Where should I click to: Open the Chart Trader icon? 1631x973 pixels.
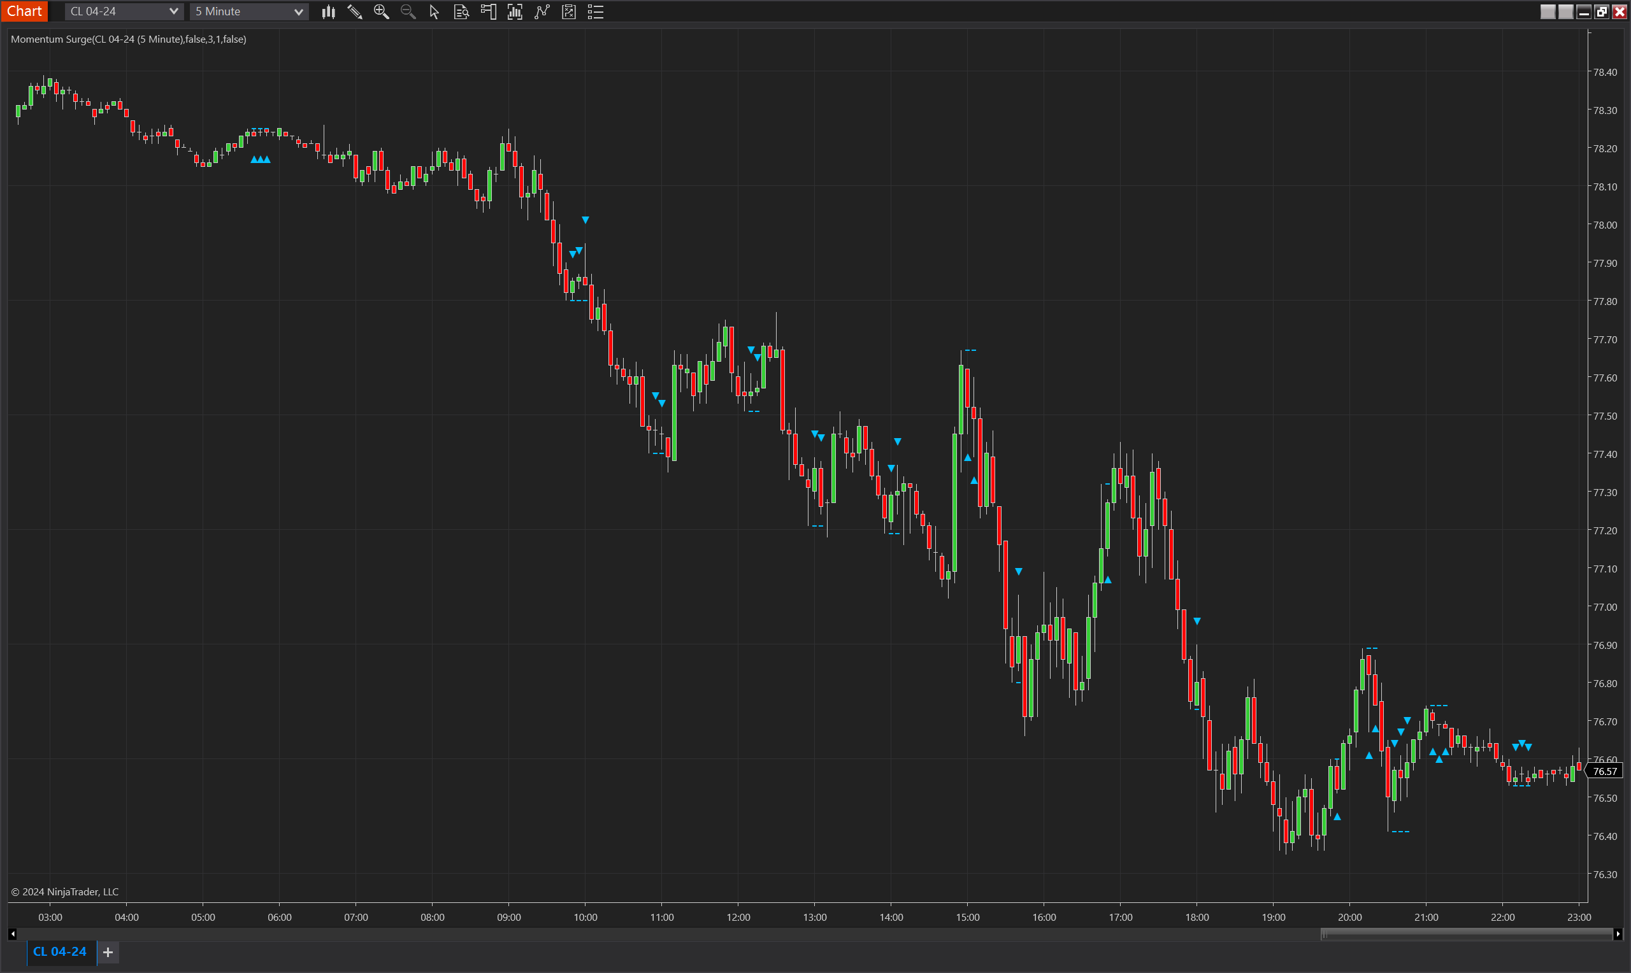(x=488, y=11)
